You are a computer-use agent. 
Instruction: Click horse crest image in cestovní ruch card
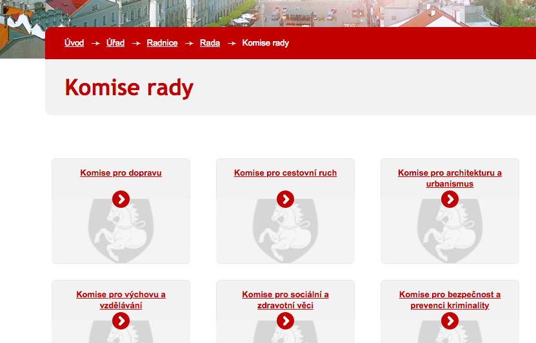coord(285,232)
